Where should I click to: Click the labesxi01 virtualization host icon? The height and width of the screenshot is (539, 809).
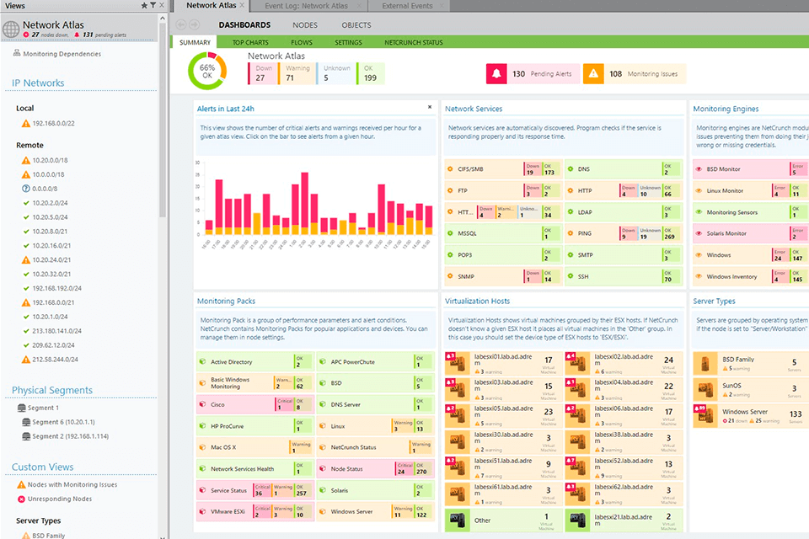(457, 363)
